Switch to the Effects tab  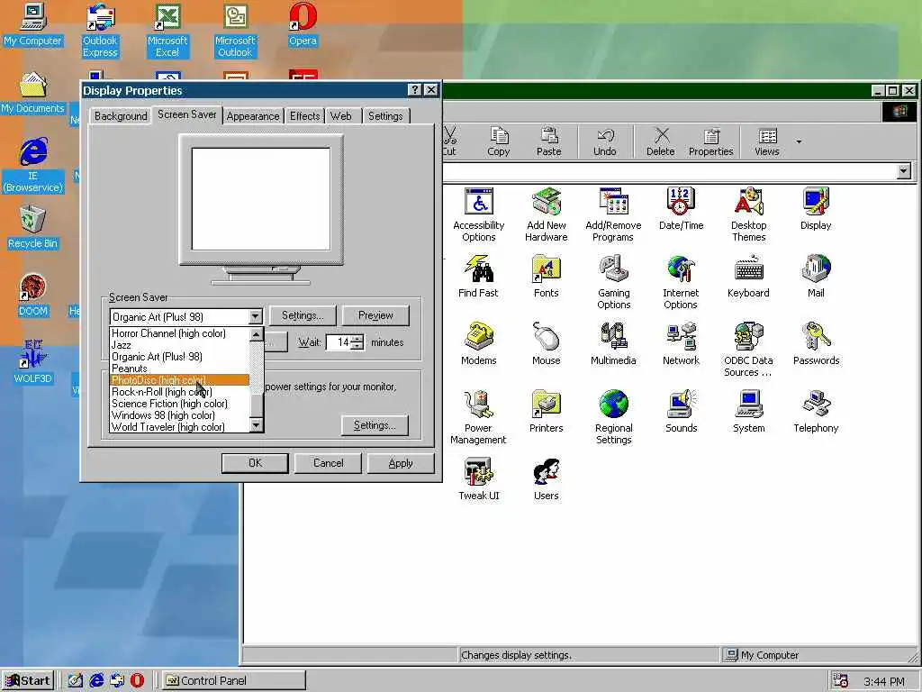click(304, 116)
